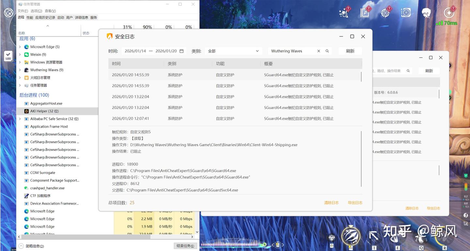This screenshot has height=251, width=470.
Task: Clear the Wuthering Waves search text
Action: pos(319,51)
